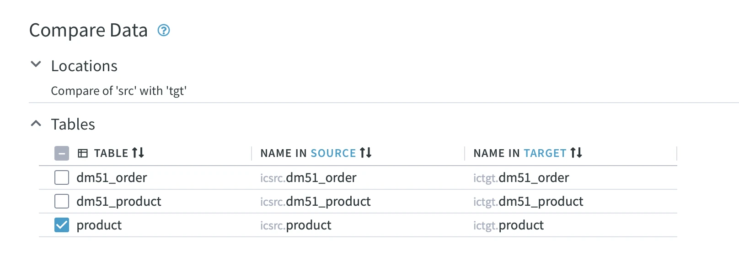
Task: Expand details for the product table row
Action: [99, 225]
